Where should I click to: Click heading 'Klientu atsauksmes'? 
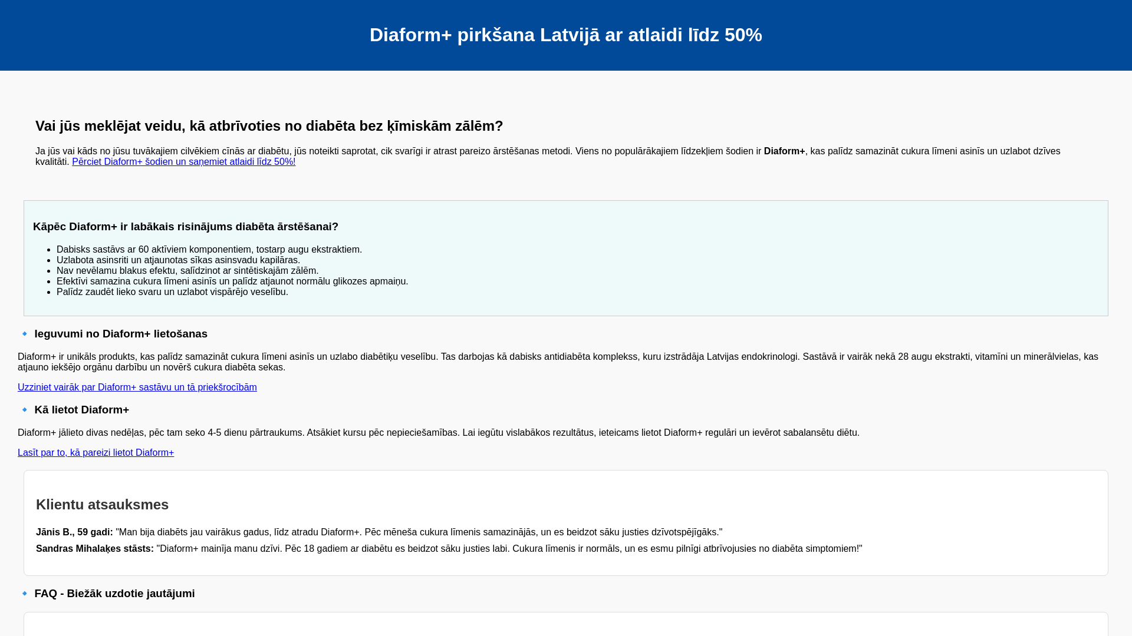click(103, 505)
